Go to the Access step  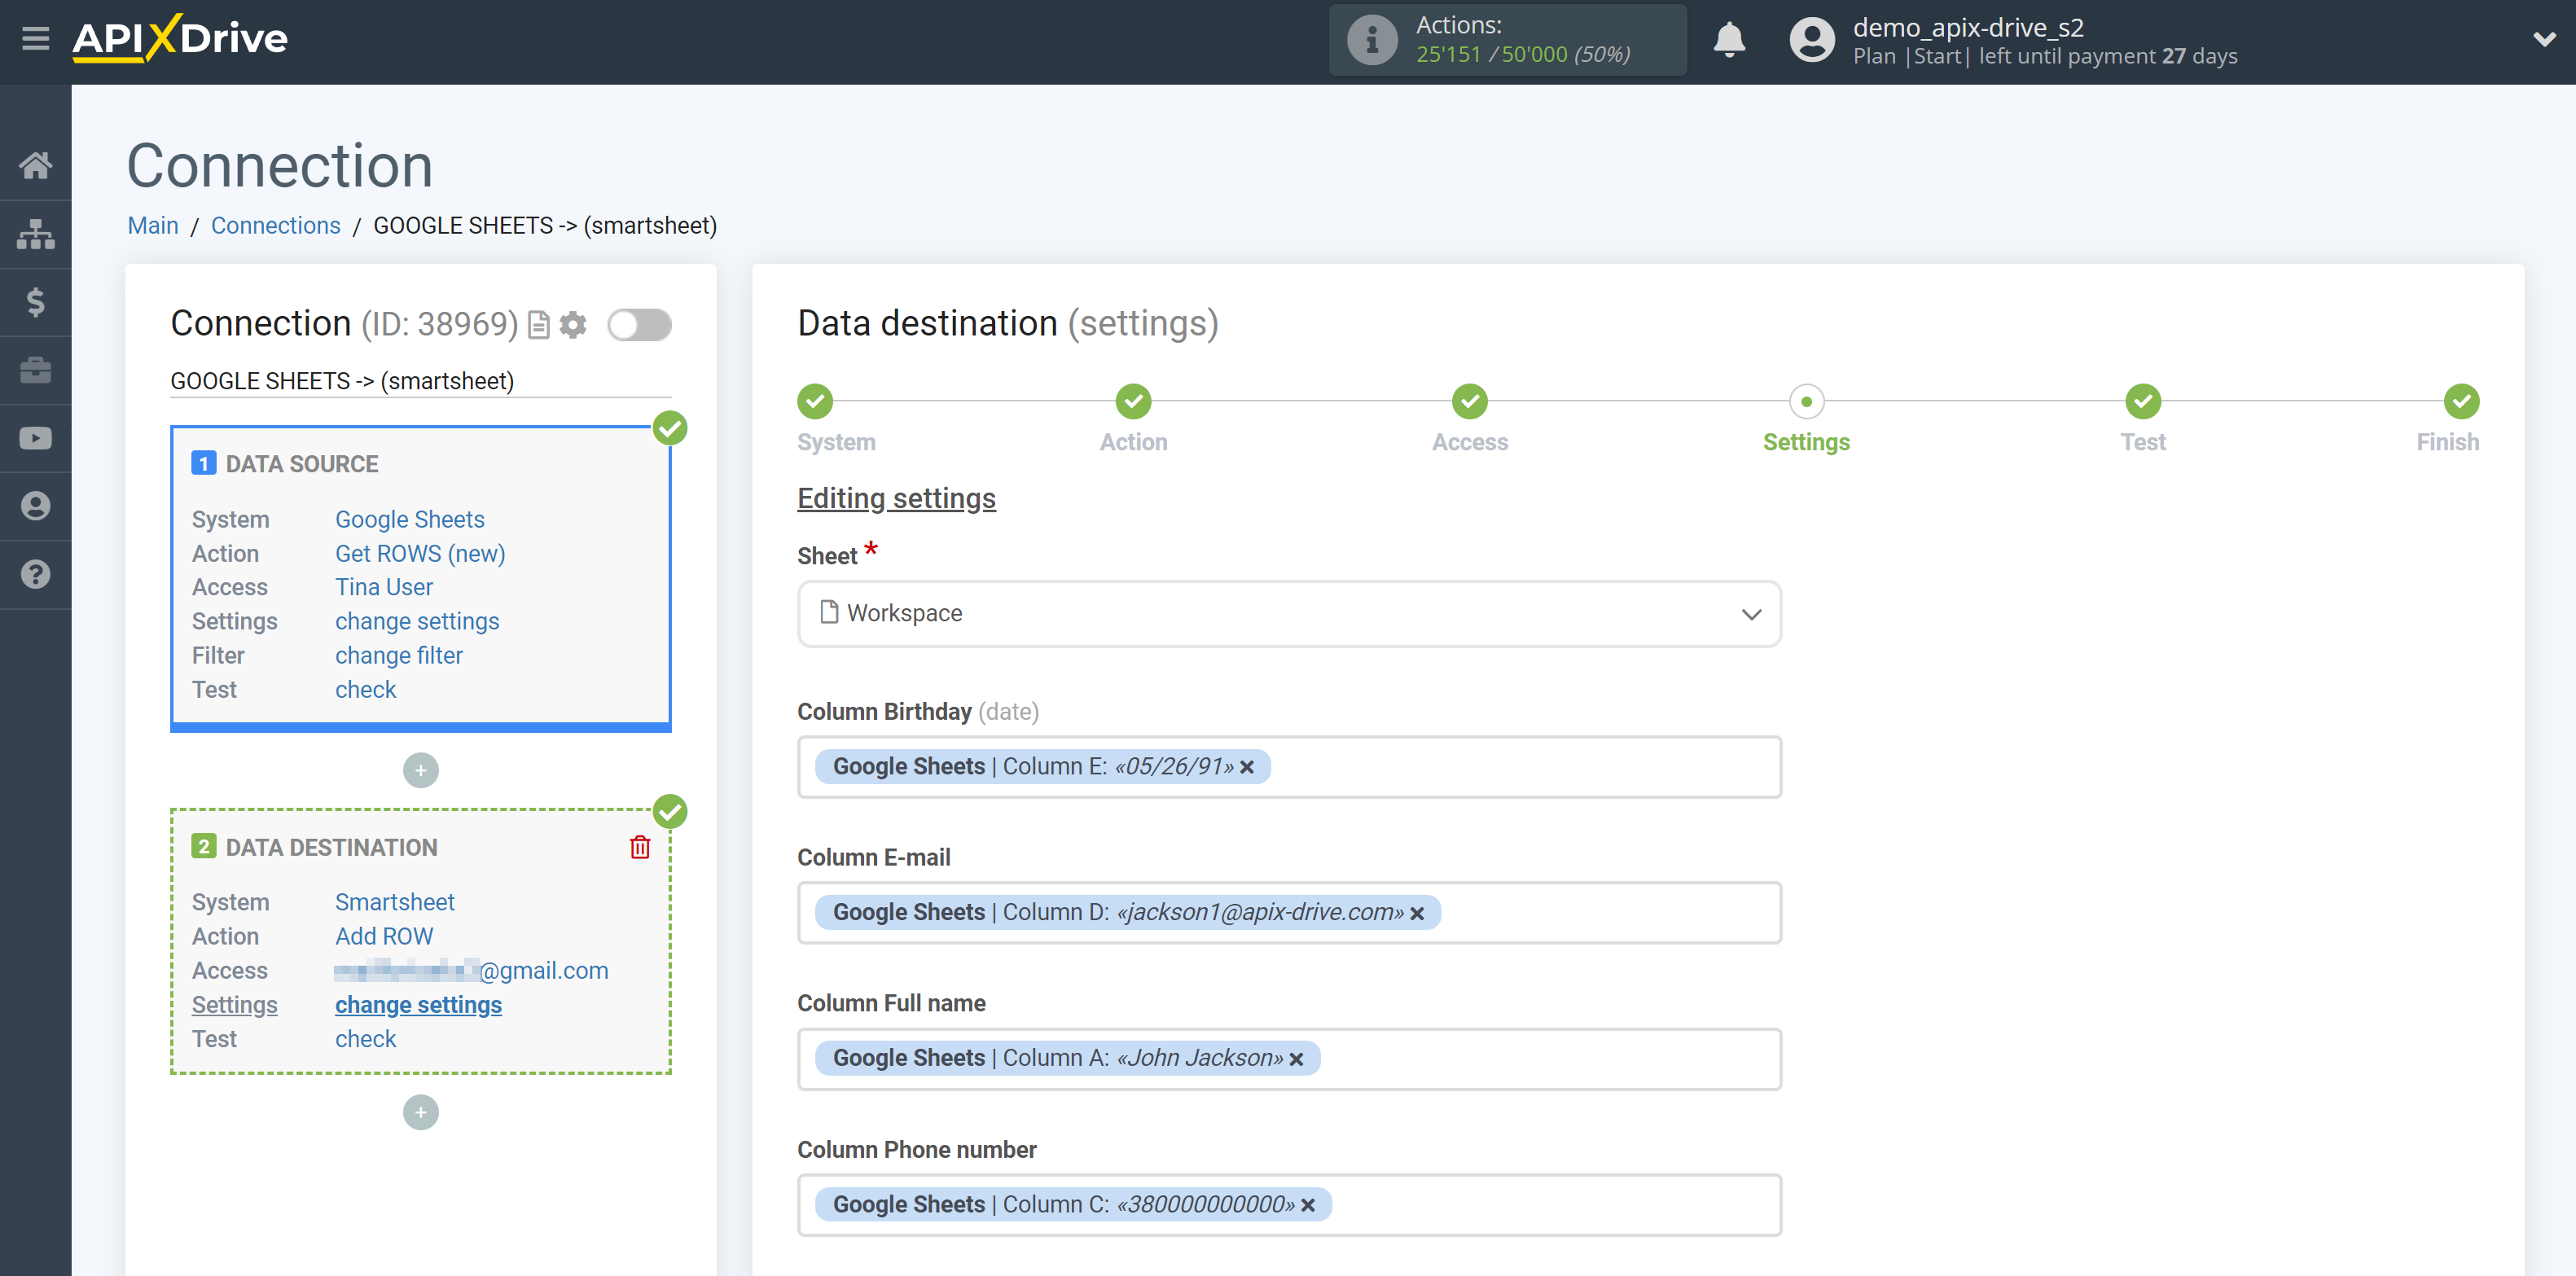(1469, 402)
